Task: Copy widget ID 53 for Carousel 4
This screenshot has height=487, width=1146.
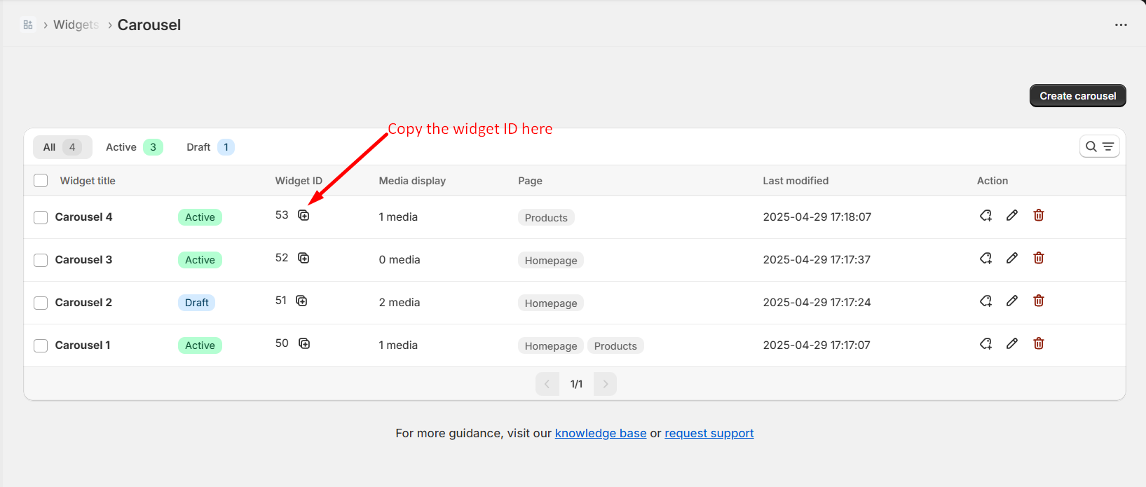Action: pyautogui.click(x=303, y=215)
